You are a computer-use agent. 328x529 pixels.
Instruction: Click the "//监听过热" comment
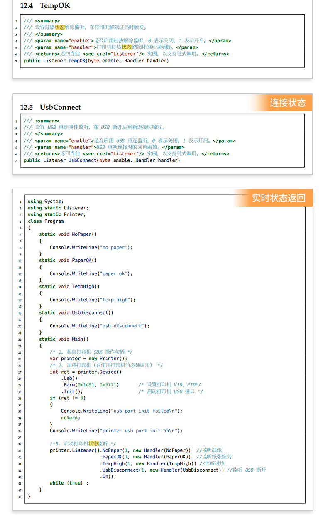tap(212, 463)
